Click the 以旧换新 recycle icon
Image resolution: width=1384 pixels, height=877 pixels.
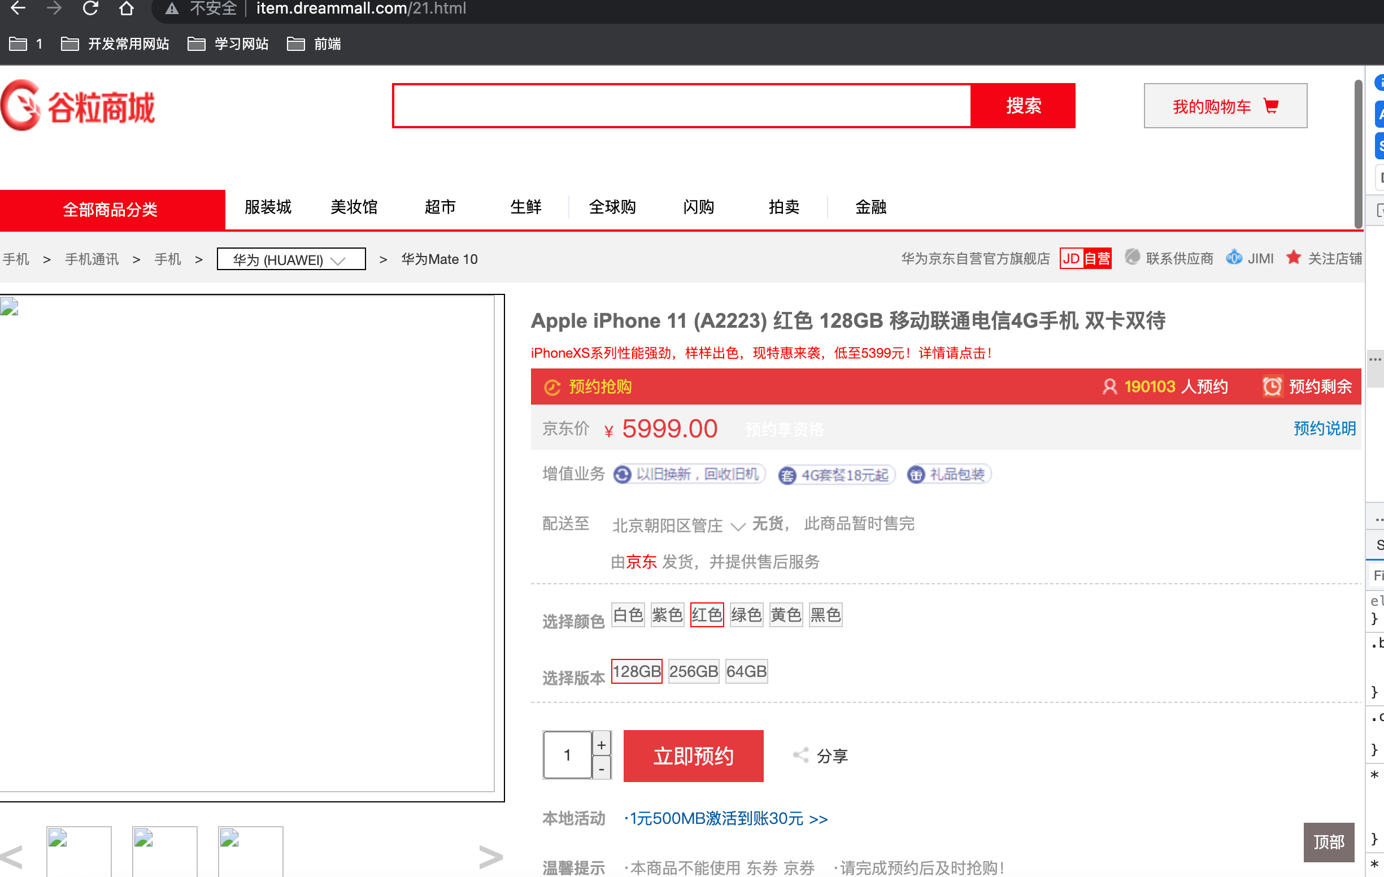coord(621,475)
